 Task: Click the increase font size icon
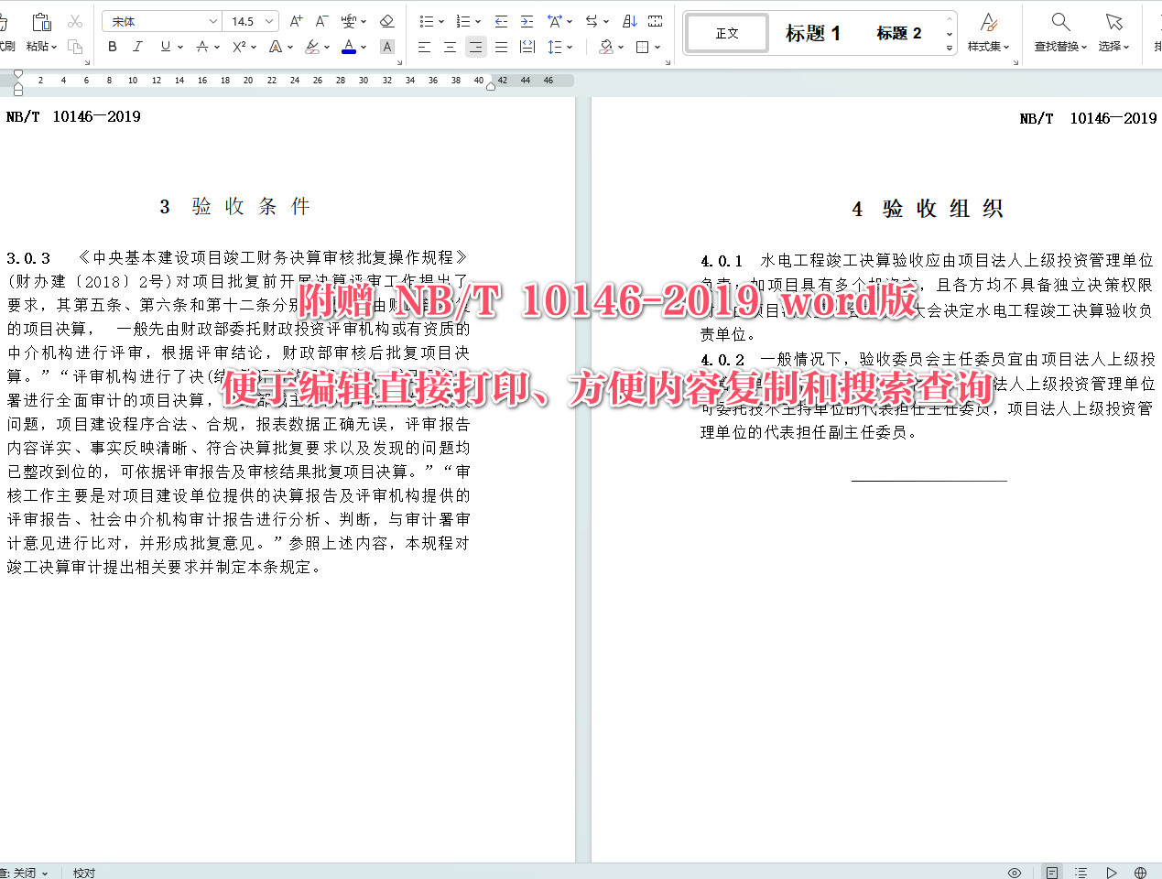[x=297, y=20]
